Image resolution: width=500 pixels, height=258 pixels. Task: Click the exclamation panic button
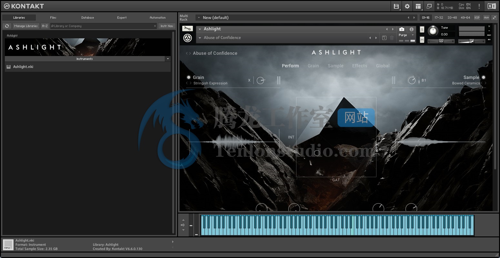479,6
